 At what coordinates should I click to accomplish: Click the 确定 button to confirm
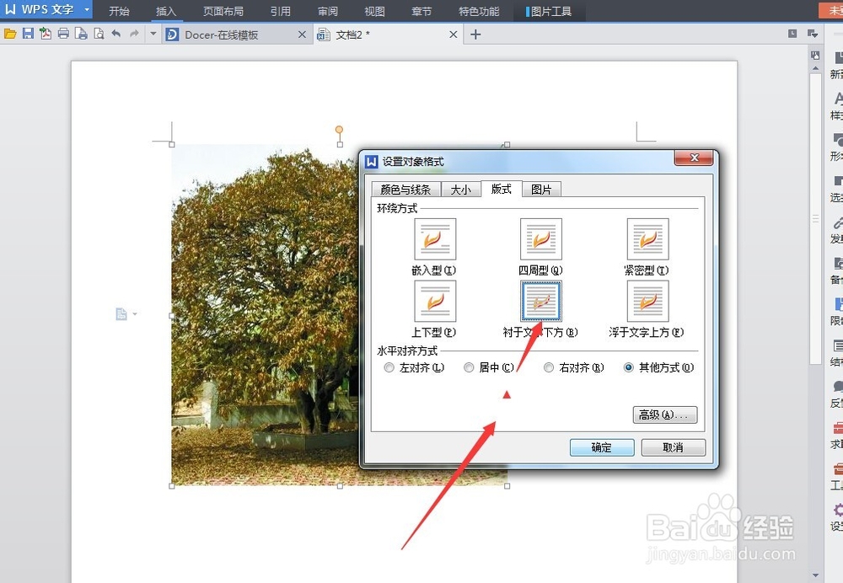(601, 447)
